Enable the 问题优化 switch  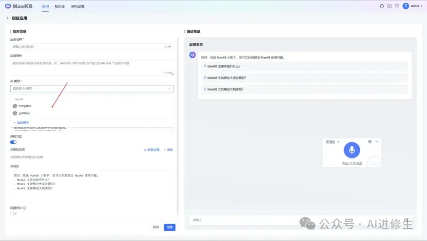(x=13, y=213)
